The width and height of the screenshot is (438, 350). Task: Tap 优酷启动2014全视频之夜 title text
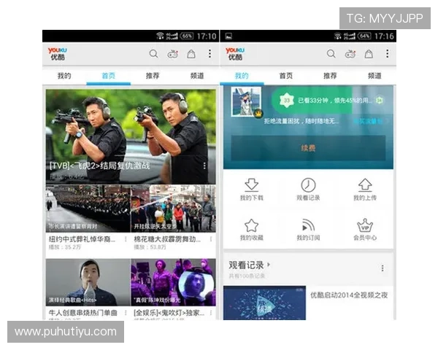pos(349,295)
